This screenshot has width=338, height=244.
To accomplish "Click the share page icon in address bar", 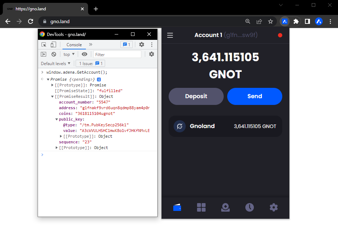I will coord(259,21).
